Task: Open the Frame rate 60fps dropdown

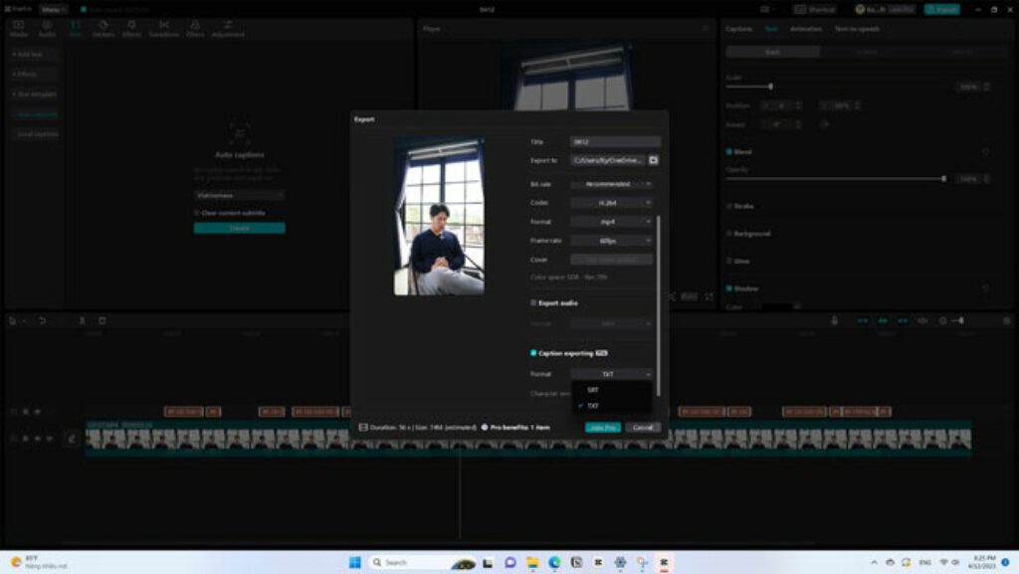Action: pyautogui.click(x=611, y=241)
